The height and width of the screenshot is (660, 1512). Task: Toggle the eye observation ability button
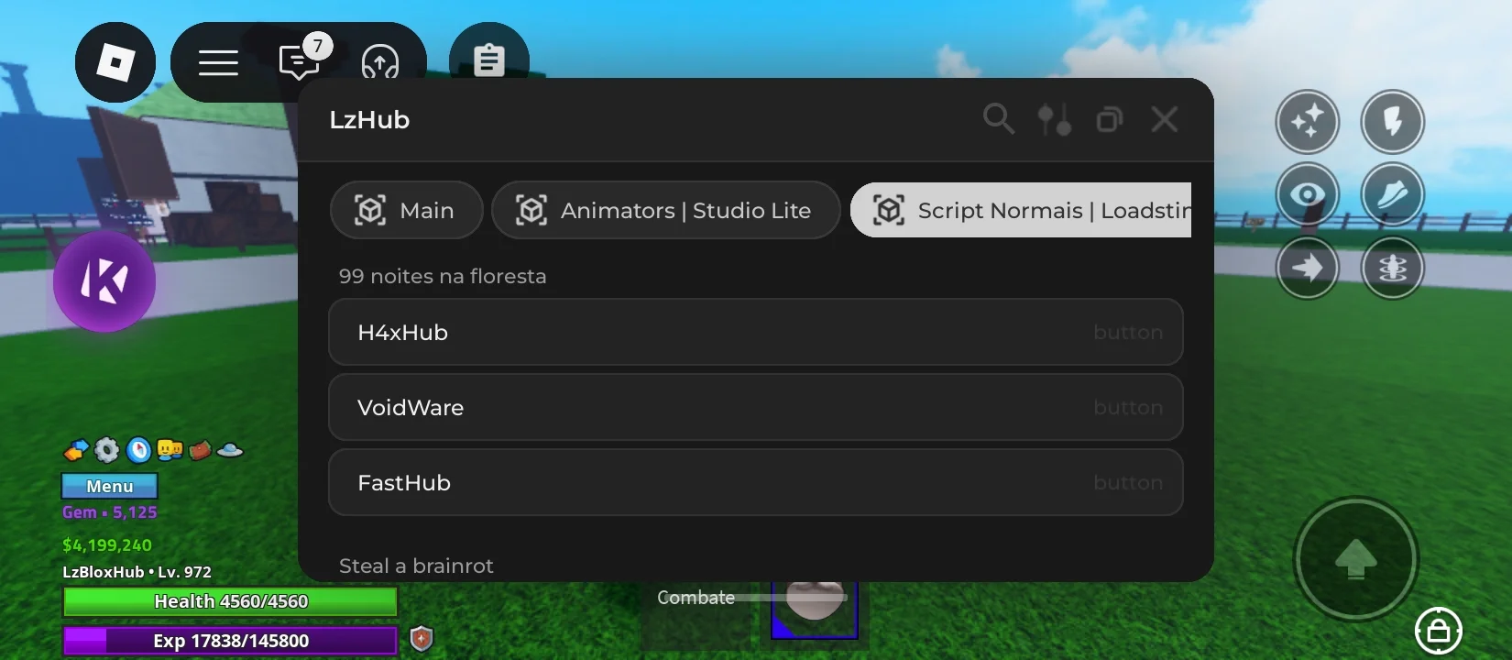tap(1308, 194)
